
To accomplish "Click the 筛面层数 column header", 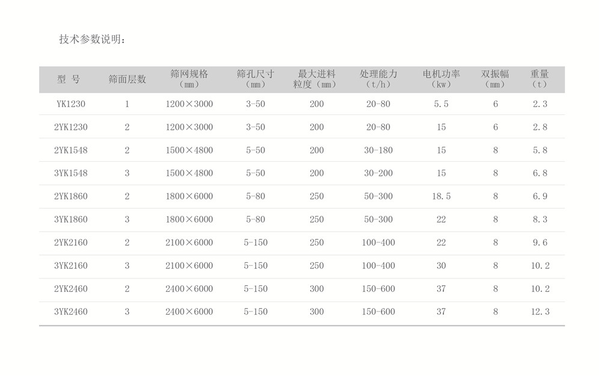I will [127, 79].
